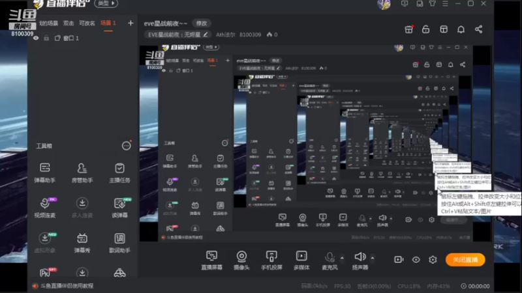Toggle the preview eye in bottom bar
This screenshot has height=293, width=522.
coord(416,259)
